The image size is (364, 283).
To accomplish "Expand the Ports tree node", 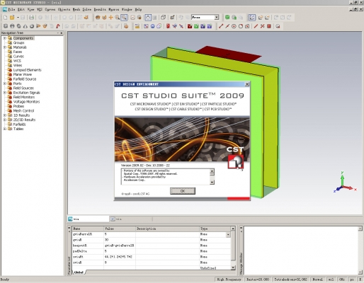I will 5,83.
